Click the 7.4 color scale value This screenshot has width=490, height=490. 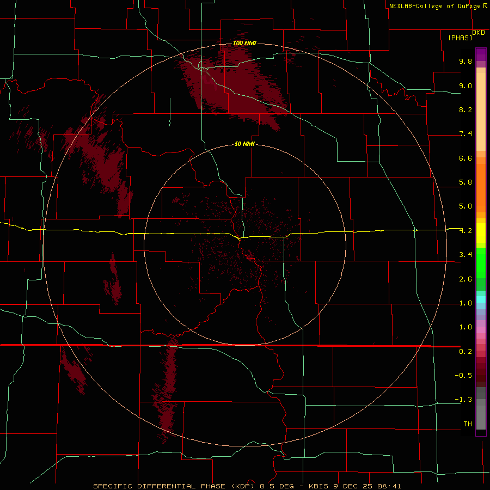pyautogui.click(x=465, y=134)
